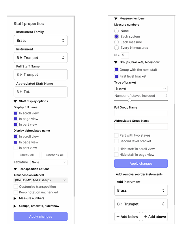The width and height of the screenshot is (187, 249).
Task: Toggle Group with the next staff
Action: [x=116, y=70]
